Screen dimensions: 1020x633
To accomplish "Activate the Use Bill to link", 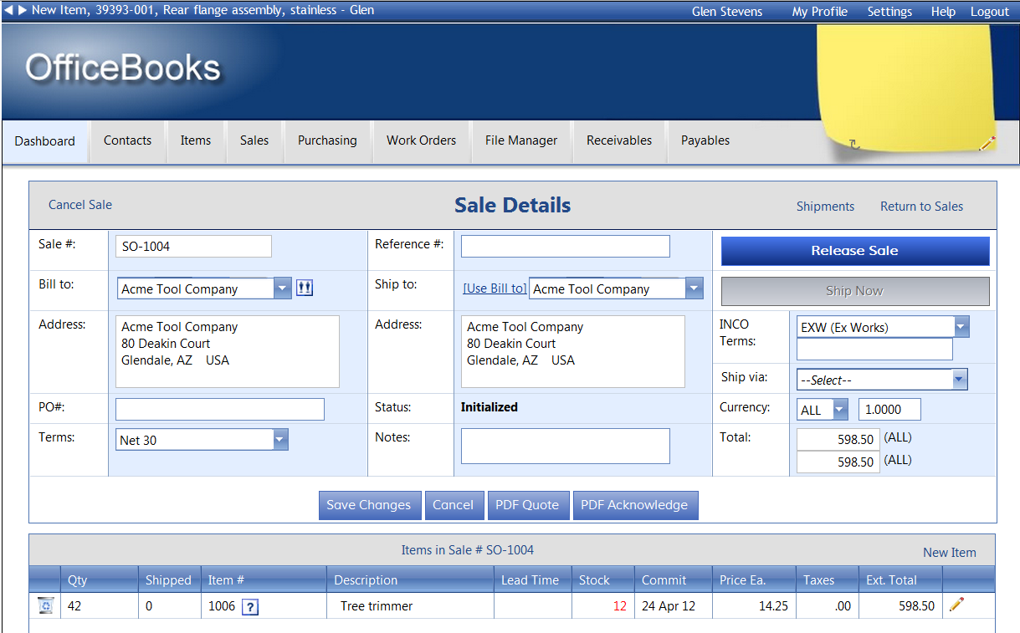I will [x=494, y=288].
